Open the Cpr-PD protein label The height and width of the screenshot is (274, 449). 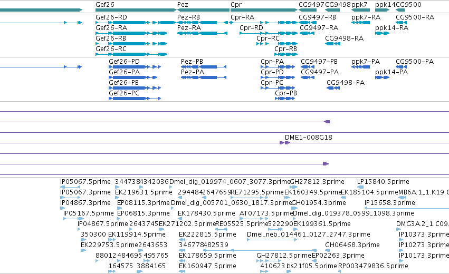click(x=272, y=72)
